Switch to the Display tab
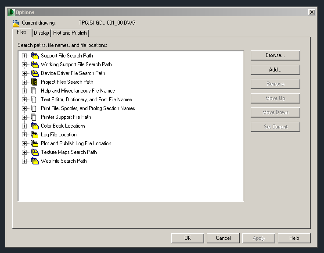Viewport: 324px width, 253px height. (41, 33)
